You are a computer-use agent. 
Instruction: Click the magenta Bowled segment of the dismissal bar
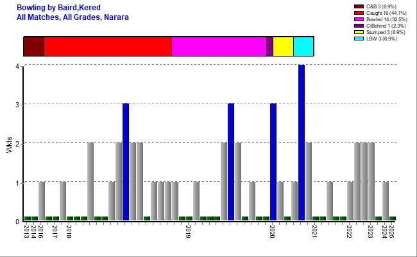[219, 46]
